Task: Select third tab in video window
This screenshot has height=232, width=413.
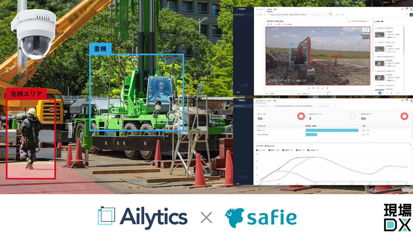Action: tap(275, 9)
